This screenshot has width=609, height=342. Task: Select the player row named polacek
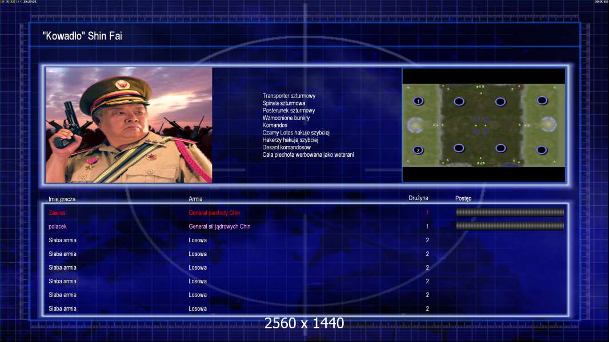(x=306, y=226)
